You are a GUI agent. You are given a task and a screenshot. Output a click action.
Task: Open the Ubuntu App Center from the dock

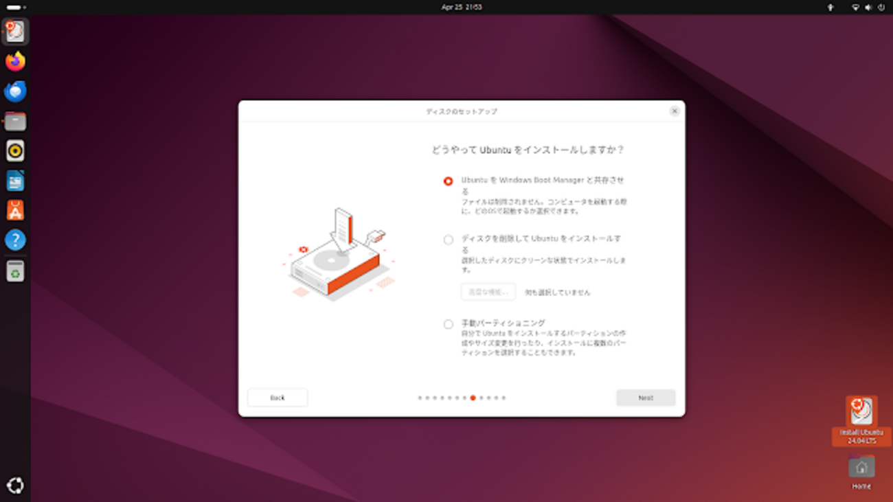click(15, 209)
